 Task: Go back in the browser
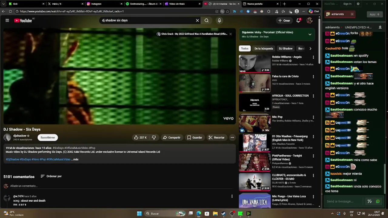[x=3, y=11]
